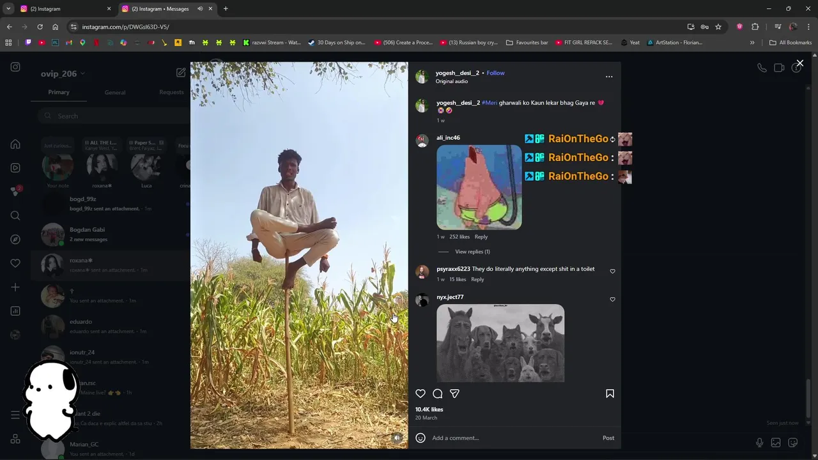Viewport: 818px width, 460px height.
Task: Save post with bookmark icon
Action: point(610,394)
